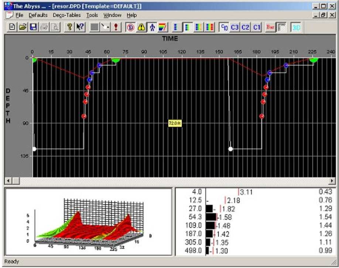Screen dimensions: 339x268
Task: Enable the 3D view button
Action: click(296, 28)
